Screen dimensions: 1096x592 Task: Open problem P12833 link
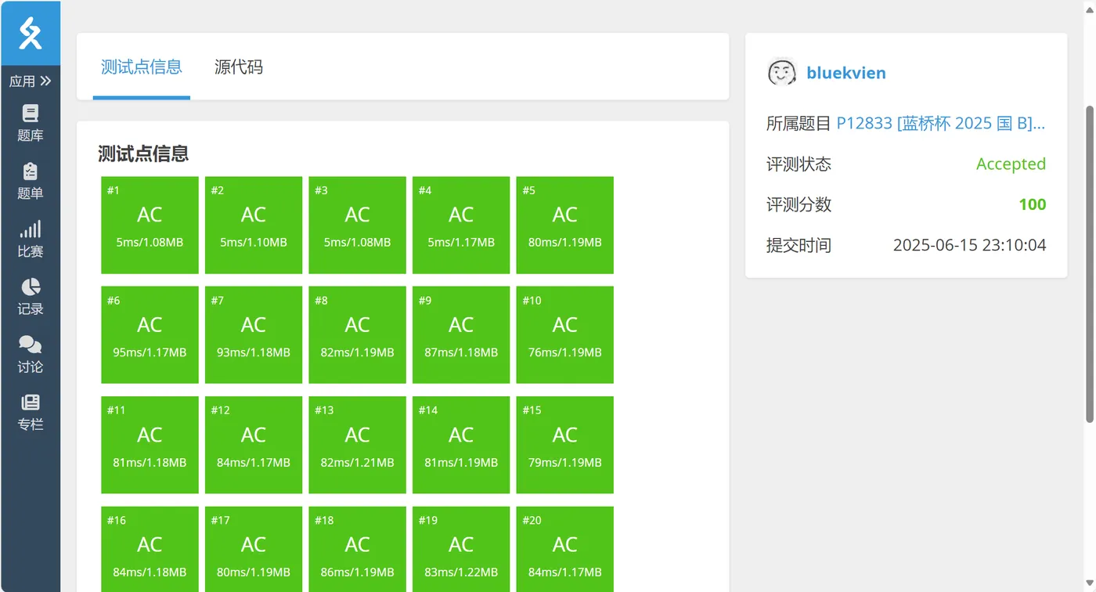tap(941, 123)
